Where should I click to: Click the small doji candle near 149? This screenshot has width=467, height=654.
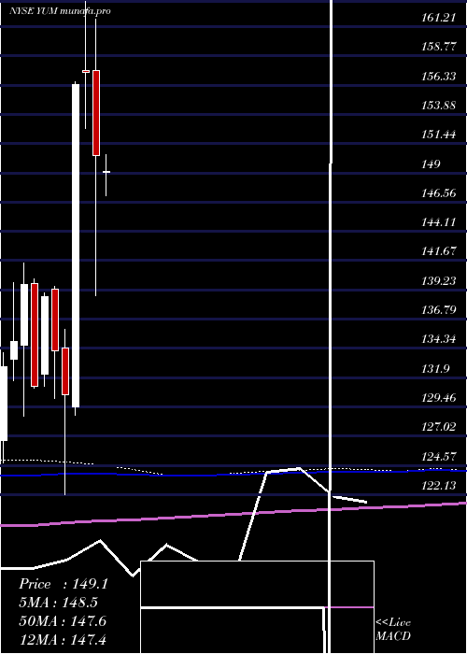[x=106, y=172]
